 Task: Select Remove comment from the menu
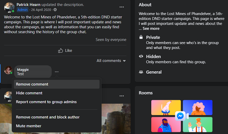[32, 84]
